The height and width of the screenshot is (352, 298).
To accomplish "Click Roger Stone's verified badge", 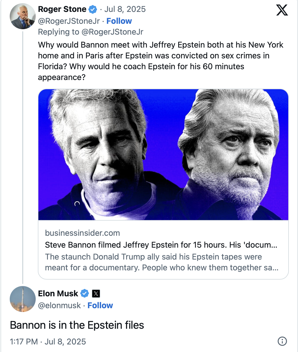I will 93,9.
